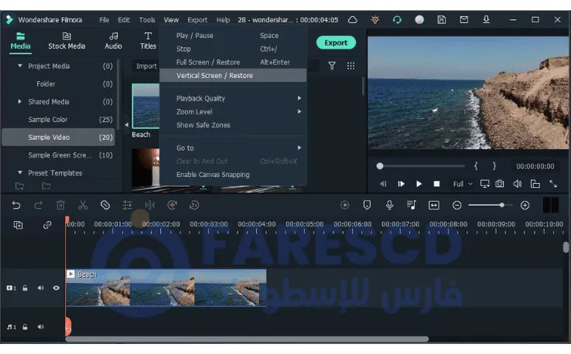Image resolution: width=571 pixels, height=354 pixels.
Task: Click the zoom in plus on timeline
Action: [x=525, y=205]
